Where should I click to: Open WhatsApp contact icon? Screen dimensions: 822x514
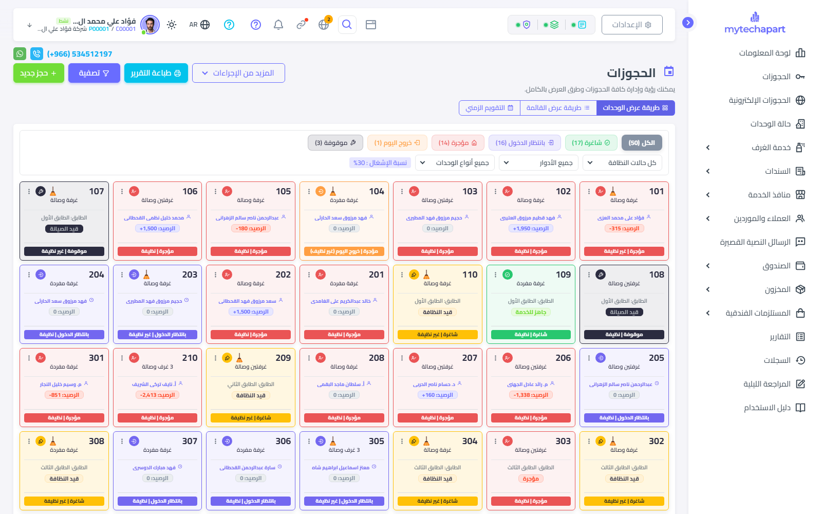[x=20, y=53]
